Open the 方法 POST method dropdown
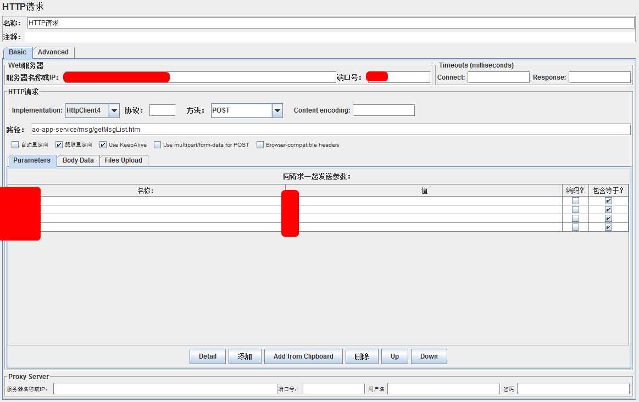639x402 pixels. 277,110
